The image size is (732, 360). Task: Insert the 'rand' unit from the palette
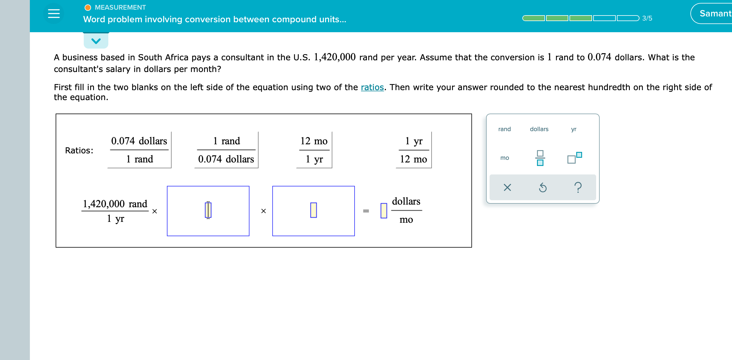[x=504, y=129]
